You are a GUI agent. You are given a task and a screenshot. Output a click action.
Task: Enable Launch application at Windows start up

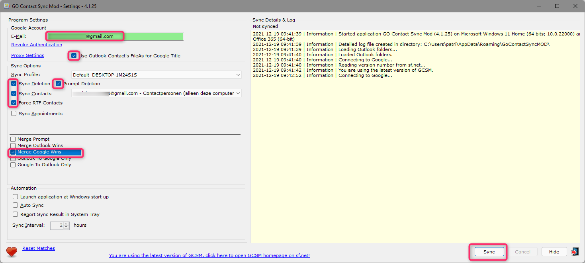(x=16, y=197)
